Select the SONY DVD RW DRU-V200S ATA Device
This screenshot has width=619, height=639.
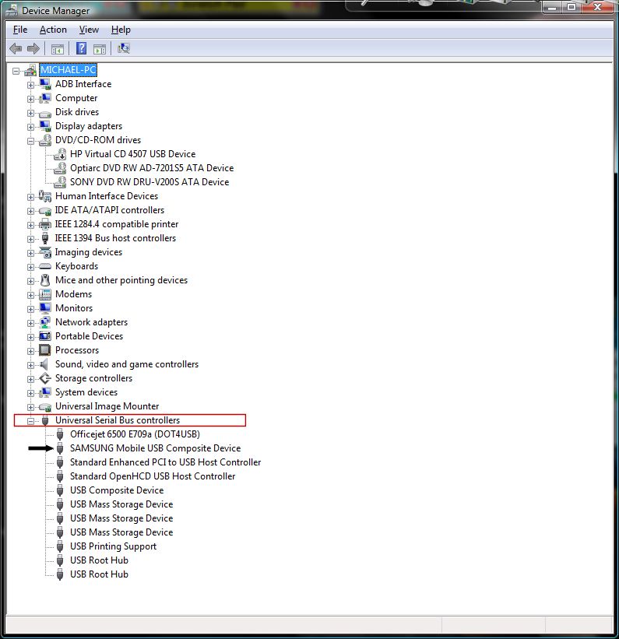(x=149, y=182)
